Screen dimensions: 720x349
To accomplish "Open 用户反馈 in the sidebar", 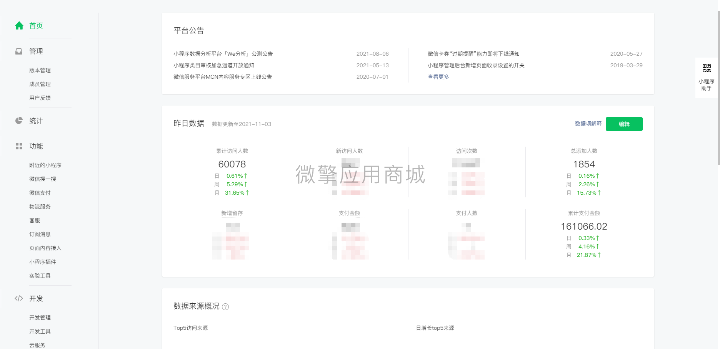I will (40, 98).
